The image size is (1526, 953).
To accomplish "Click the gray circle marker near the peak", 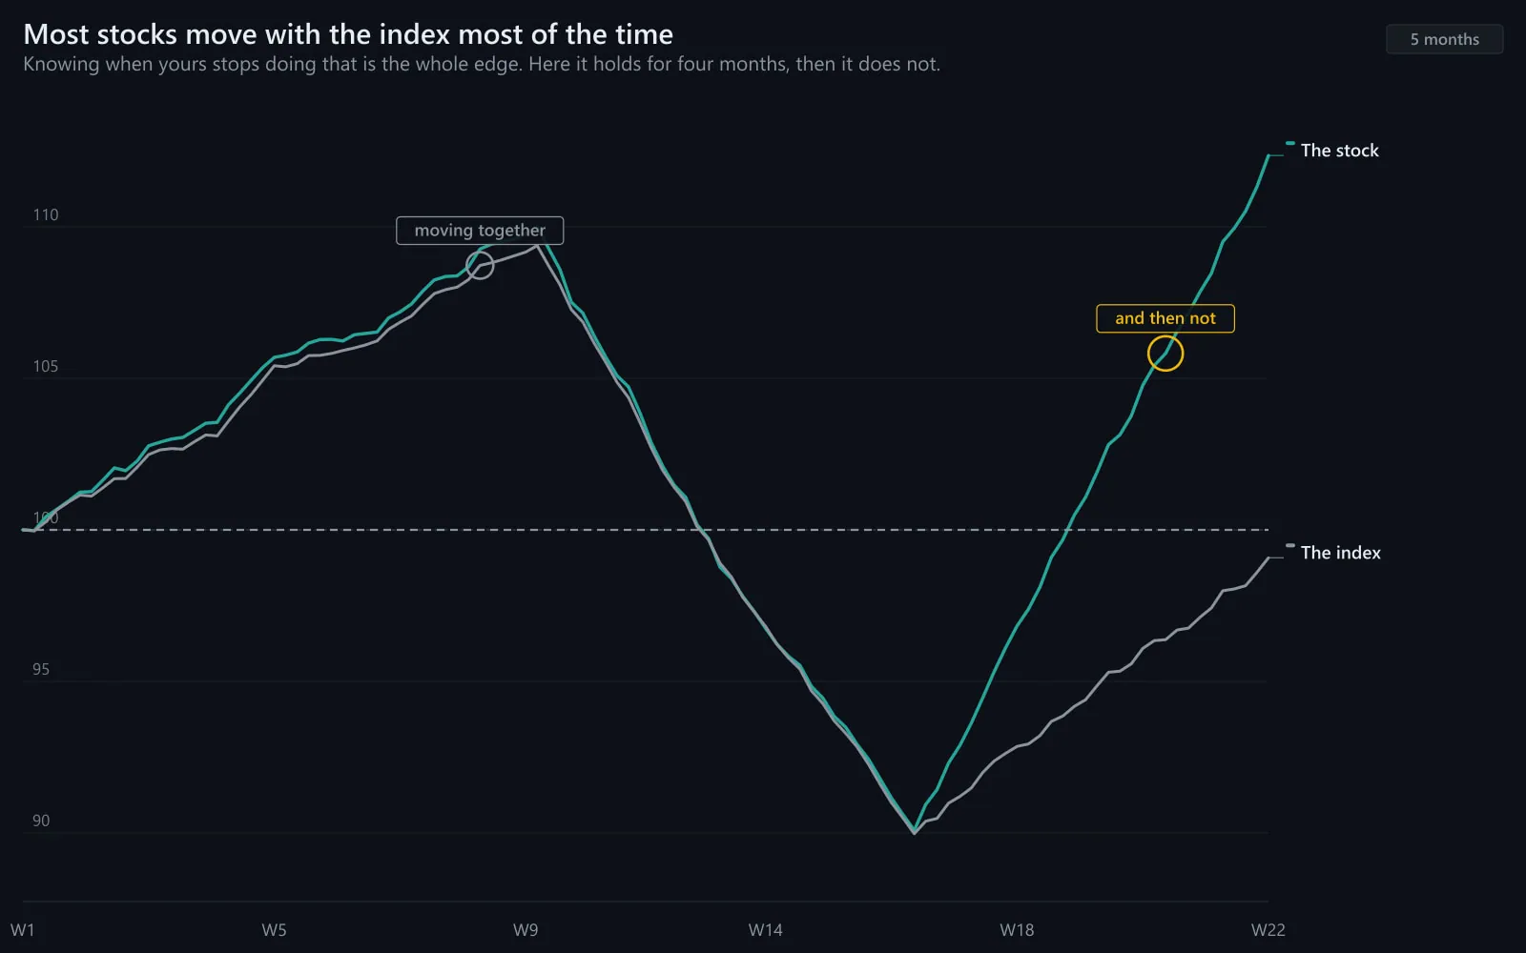I will pos(480,266).
